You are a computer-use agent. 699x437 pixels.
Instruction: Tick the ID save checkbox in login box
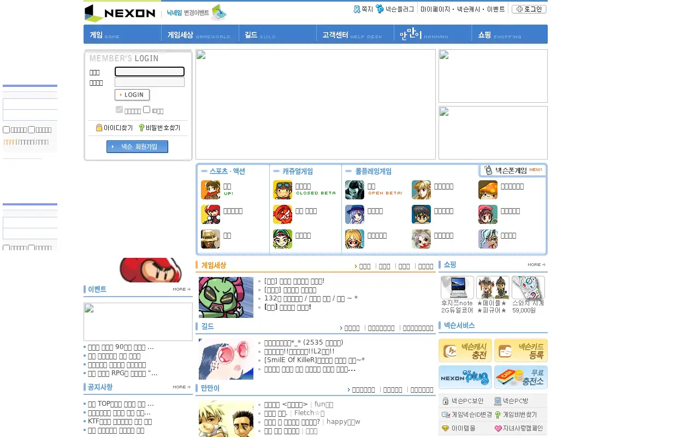[x=146, y=110]
